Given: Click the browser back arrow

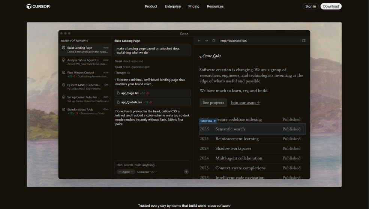Looking at the screenshot, I should tap(199, 41).
